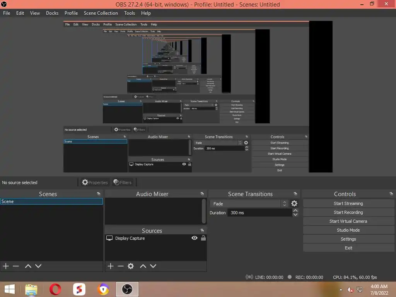This screenshot has height=297, width=396.
Task: Open the orange circular keyhole app on taskbar
Action: tap(103, 289)
